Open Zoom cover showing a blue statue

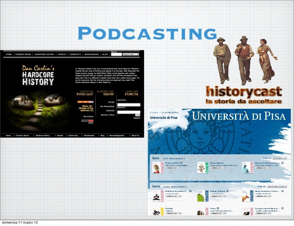coord(248,168)
